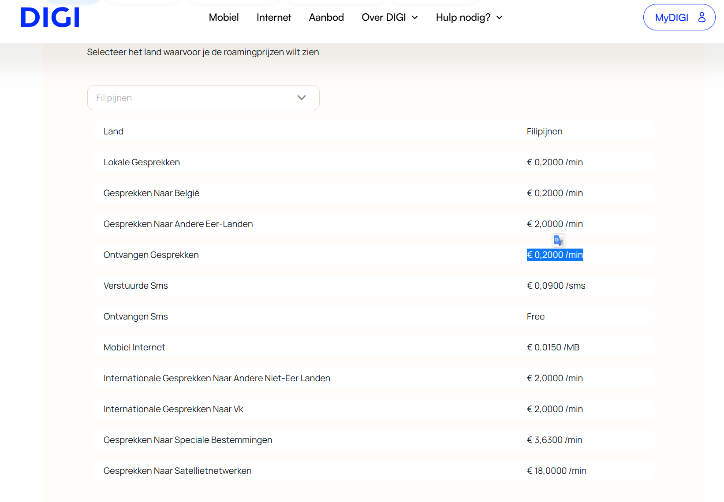Click the Free value for Ontvangen Sms
The width and height of the screenshot is (724, 502).
(x=535, y=316)
